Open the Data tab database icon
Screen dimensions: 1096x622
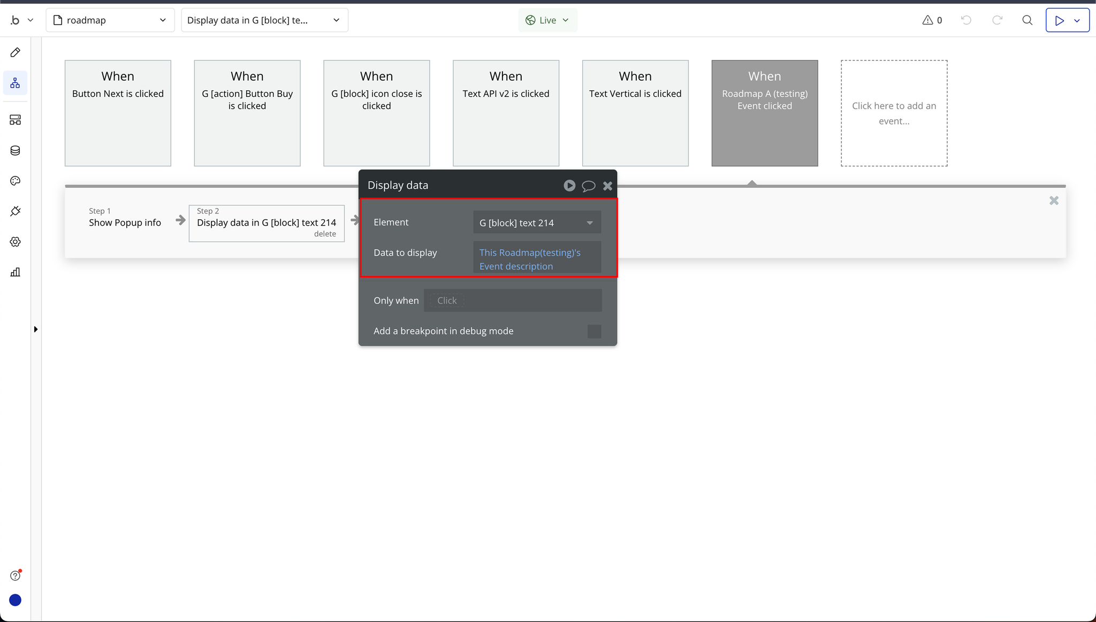(15, 151)
